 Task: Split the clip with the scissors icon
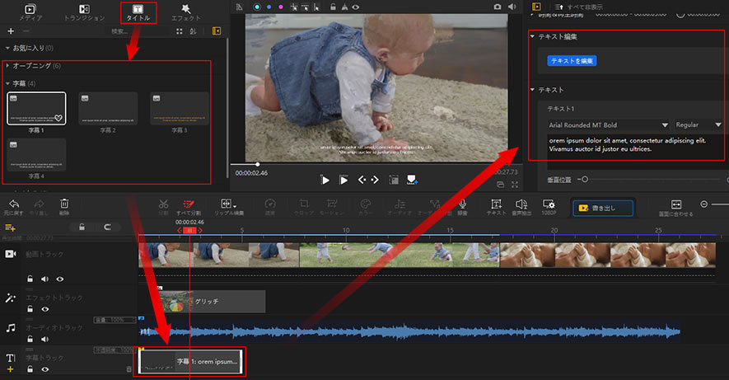pyautogui.click(x=163, y=207)
